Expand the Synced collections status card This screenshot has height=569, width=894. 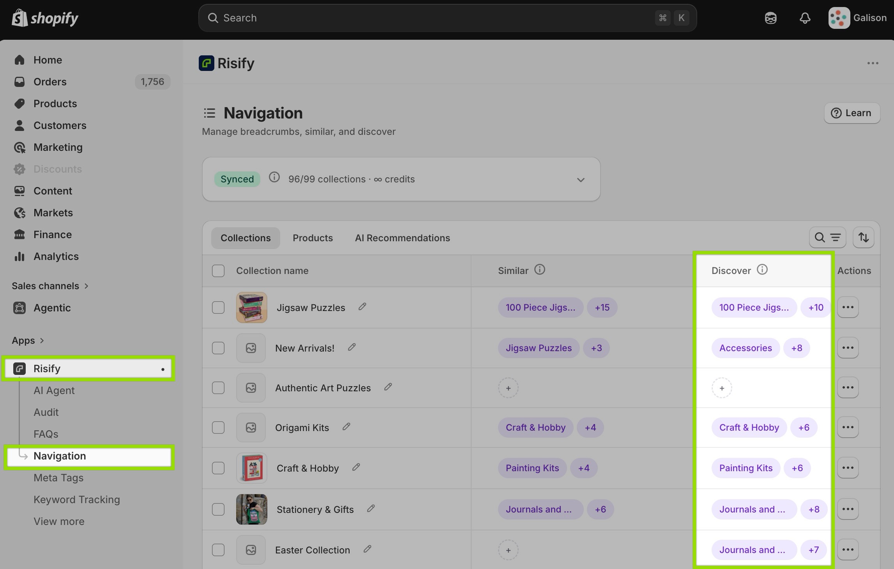[581, 180]
